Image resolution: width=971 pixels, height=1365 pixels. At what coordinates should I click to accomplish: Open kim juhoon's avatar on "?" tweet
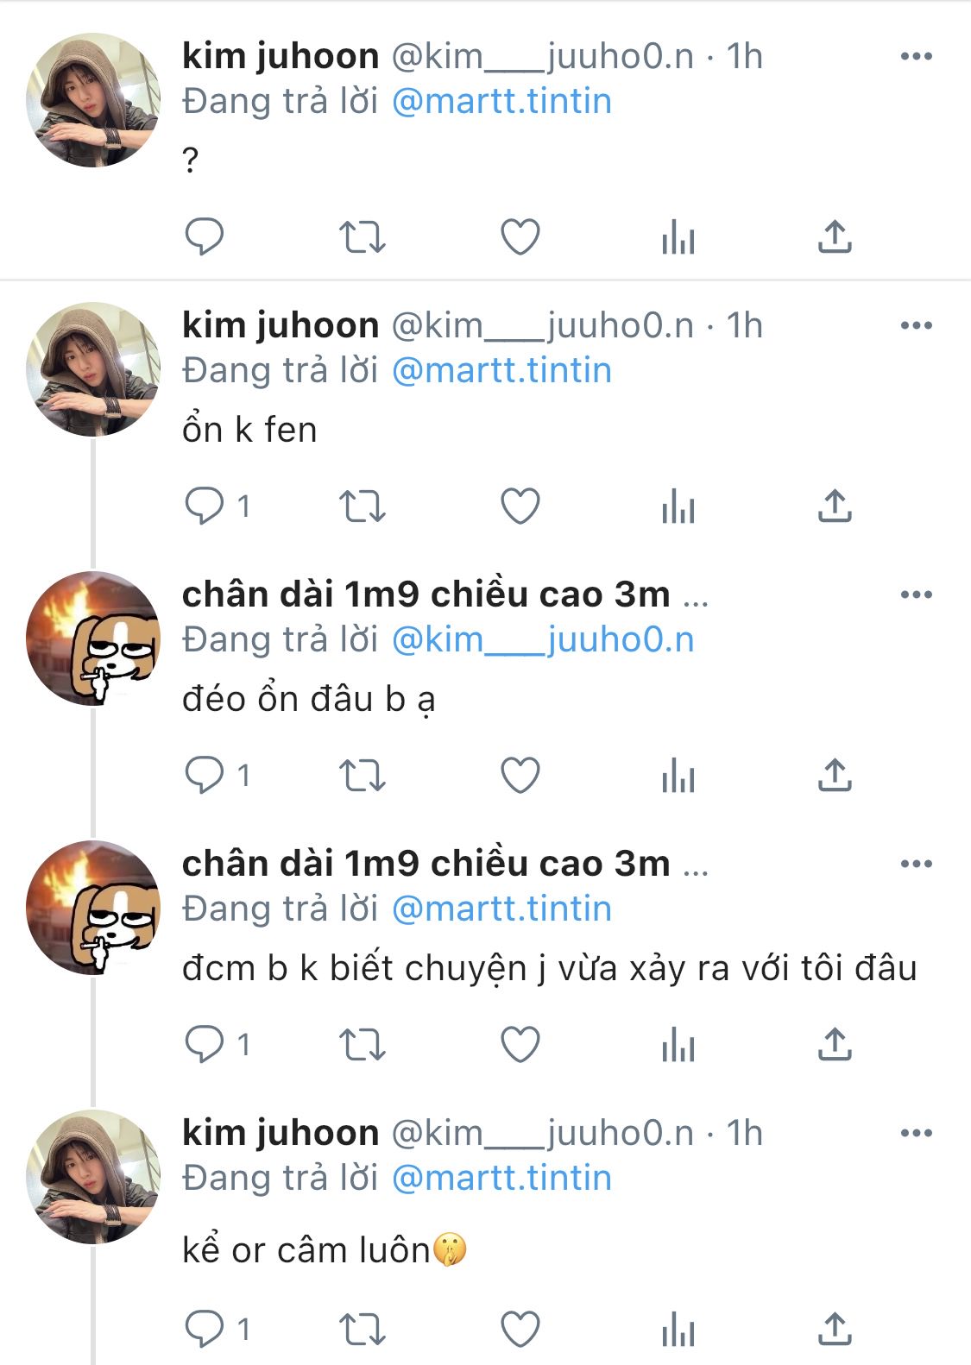click(93, 100)
